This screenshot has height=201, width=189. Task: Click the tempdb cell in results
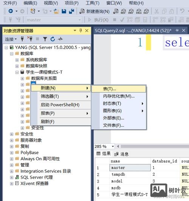pos(130,174)
